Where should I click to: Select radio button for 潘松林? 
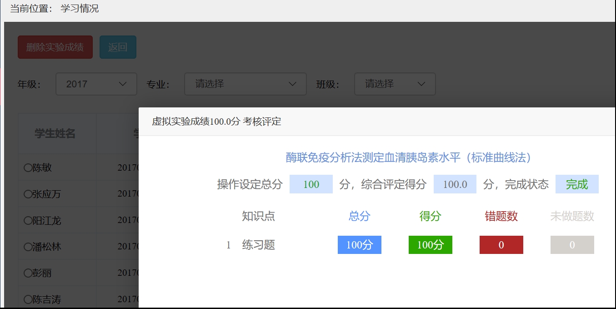pos(28,247)
